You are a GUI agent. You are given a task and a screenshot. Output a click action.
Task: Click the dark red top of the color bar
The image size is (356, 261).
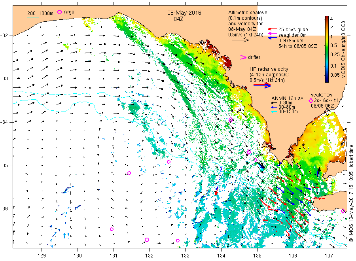point(327,17)
